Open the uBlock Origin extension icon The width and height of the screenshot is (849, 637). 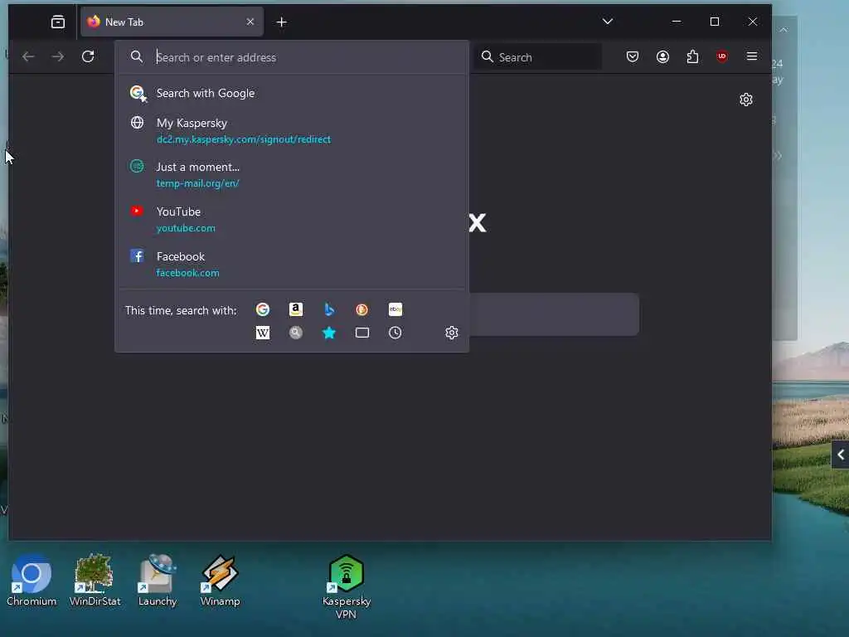coord(722,57)
